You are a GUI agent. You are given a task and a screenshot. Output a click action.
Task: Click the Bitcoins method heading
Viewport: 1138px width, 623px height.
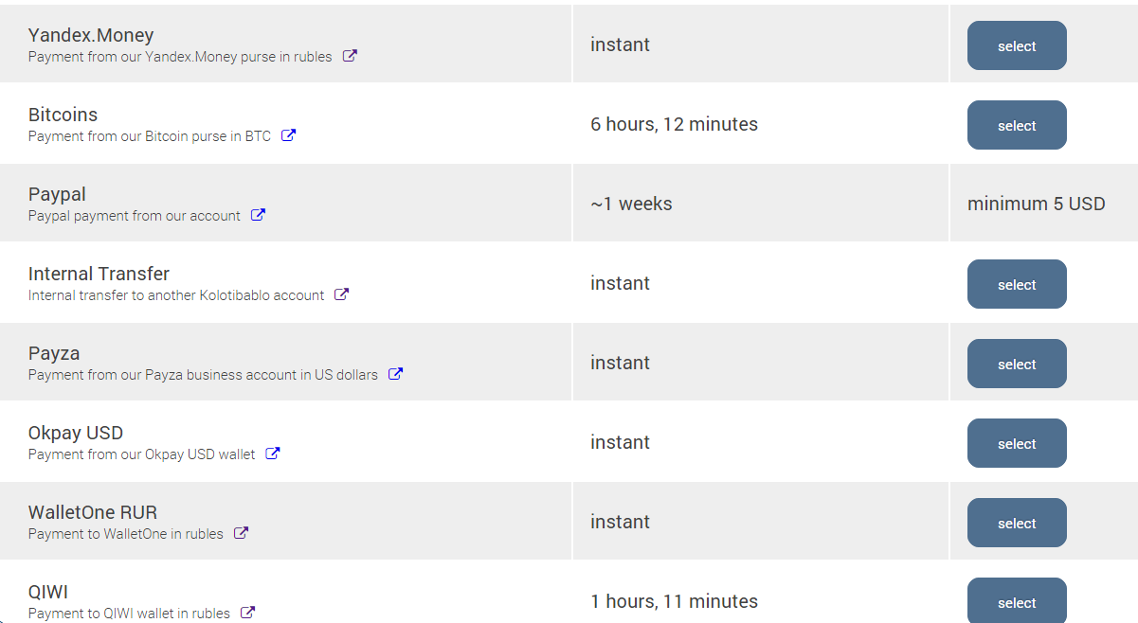pos(63,115)
